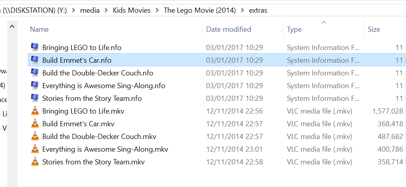The height and width of the screenshot is (187, 406).
Task: Click VLC cone icon for Build Emmet's Car.mkv
Action: [x=35, y=124]
